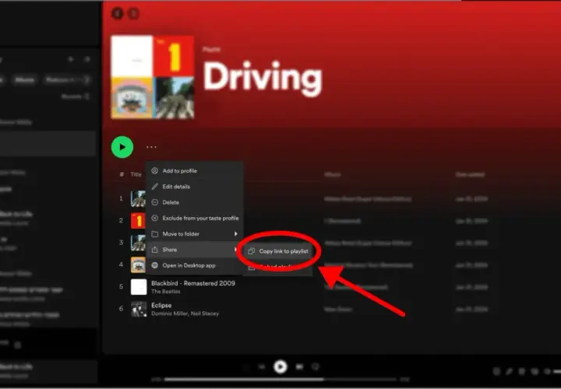Click the share icon beside Share

click(x=154, y=249)
